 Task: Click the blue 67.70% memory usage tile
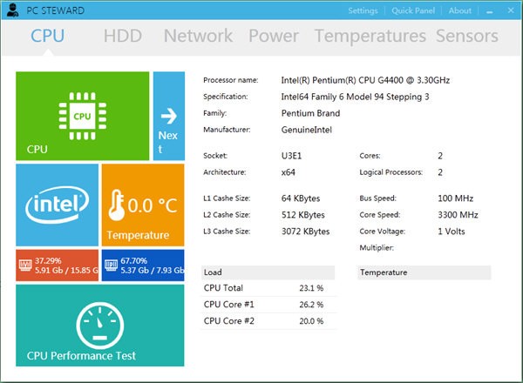pos(142,265)
